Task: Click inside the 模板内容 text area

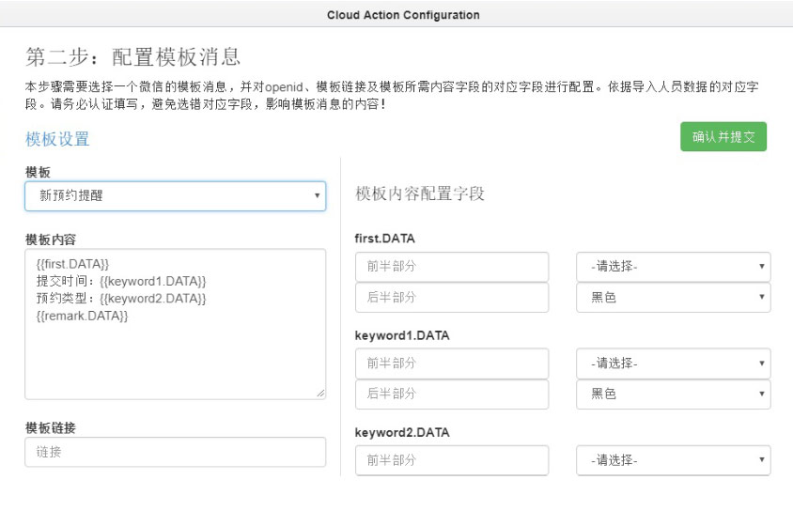Action: point(175,324)
